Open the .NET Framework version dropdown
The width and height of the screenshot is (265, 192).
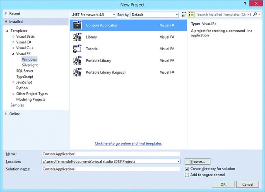click(94, 15)
